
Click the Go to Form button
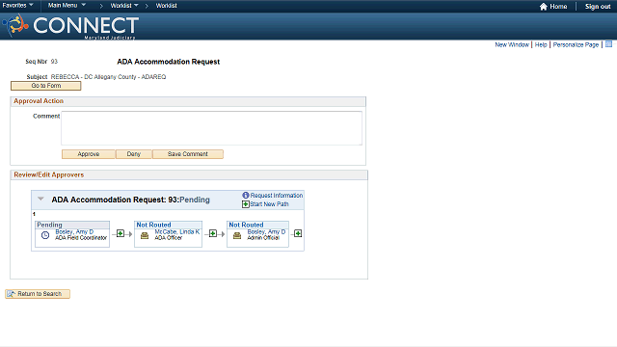(x=45, y=86)
